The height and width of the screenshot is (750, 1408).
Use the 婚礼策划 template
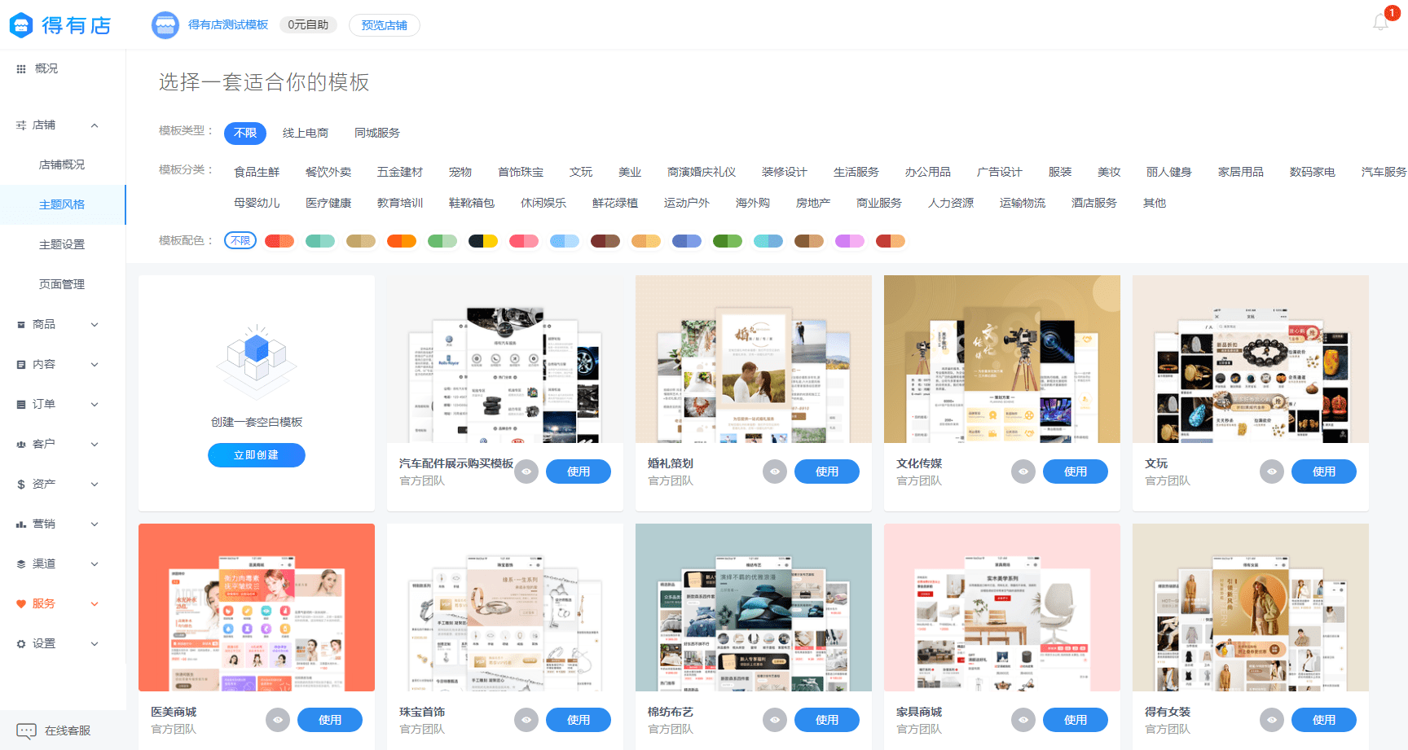(827, 471)
